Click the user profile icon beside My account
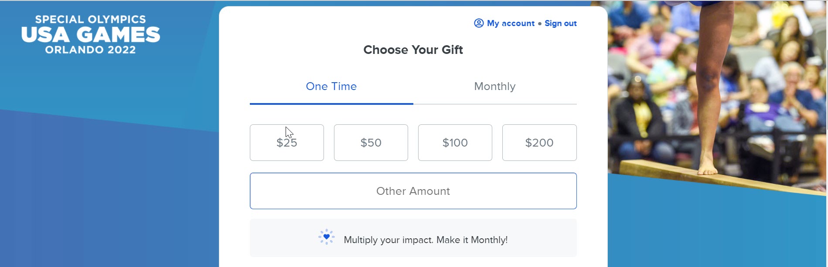The height and width of the screenshot is (267, 828). pyautogui.click(x=479, y=23)
